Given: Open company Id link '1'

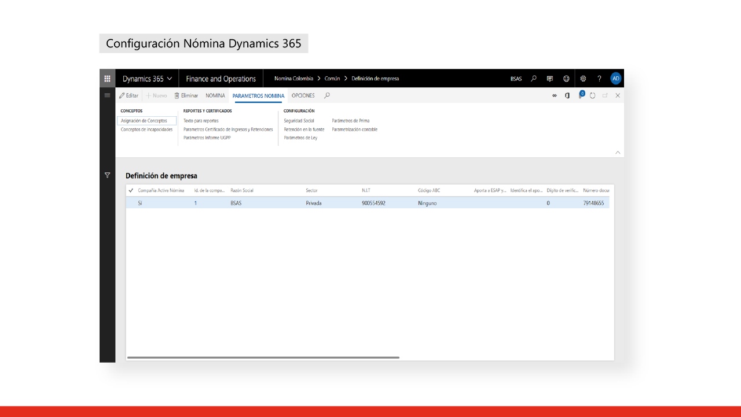Looking at the screenshot, I should coord(196,203).
